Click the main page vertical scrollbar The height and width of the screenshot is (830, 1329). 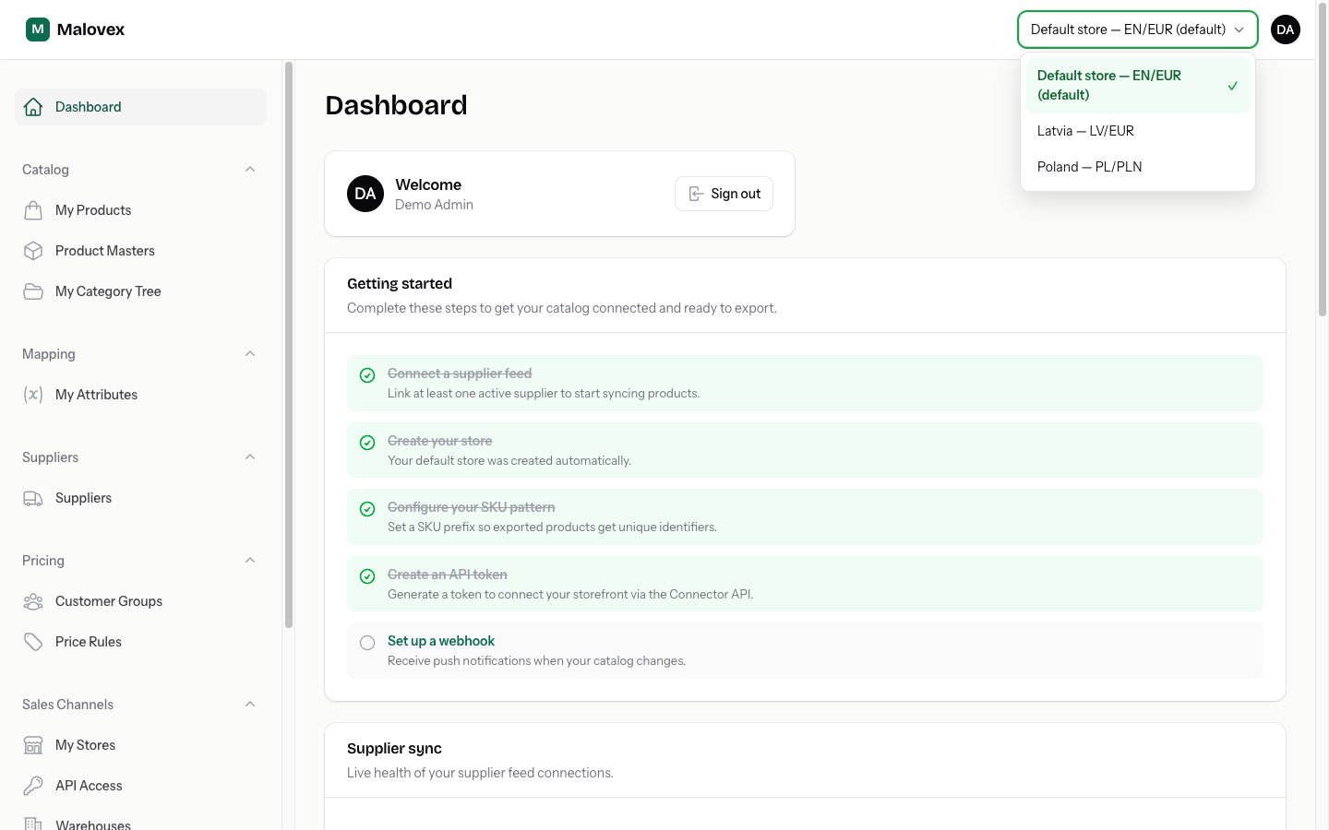click(1323, 160)
